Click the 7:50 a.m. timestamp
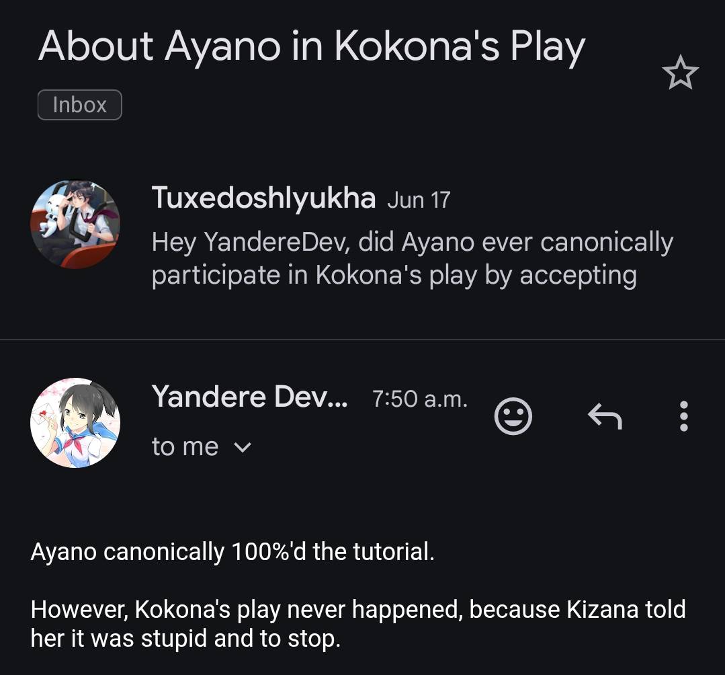The image size is (725, 675). tap(419, 399)
